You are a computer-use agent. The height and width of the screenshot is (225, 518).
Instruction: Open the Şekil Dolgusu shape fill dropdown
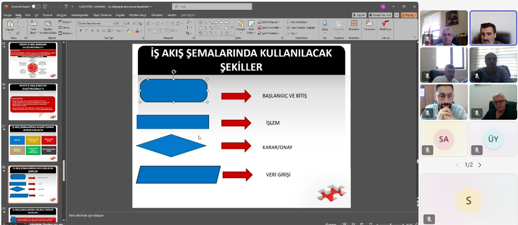pyautogui.click(x=268, y=22)
